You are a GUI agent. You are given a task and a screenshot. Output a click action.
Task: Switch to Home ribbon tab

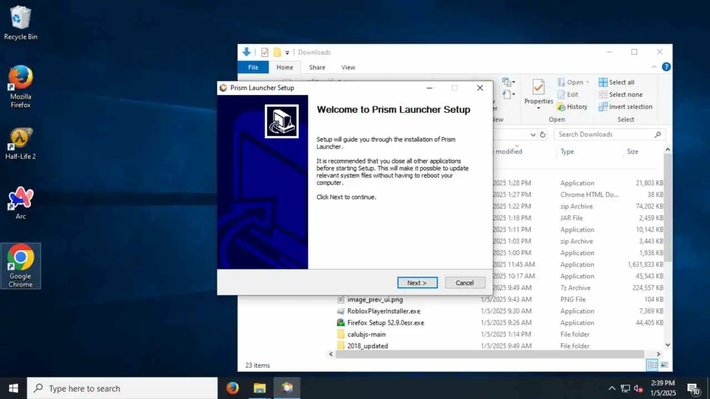tap(285, 67)
